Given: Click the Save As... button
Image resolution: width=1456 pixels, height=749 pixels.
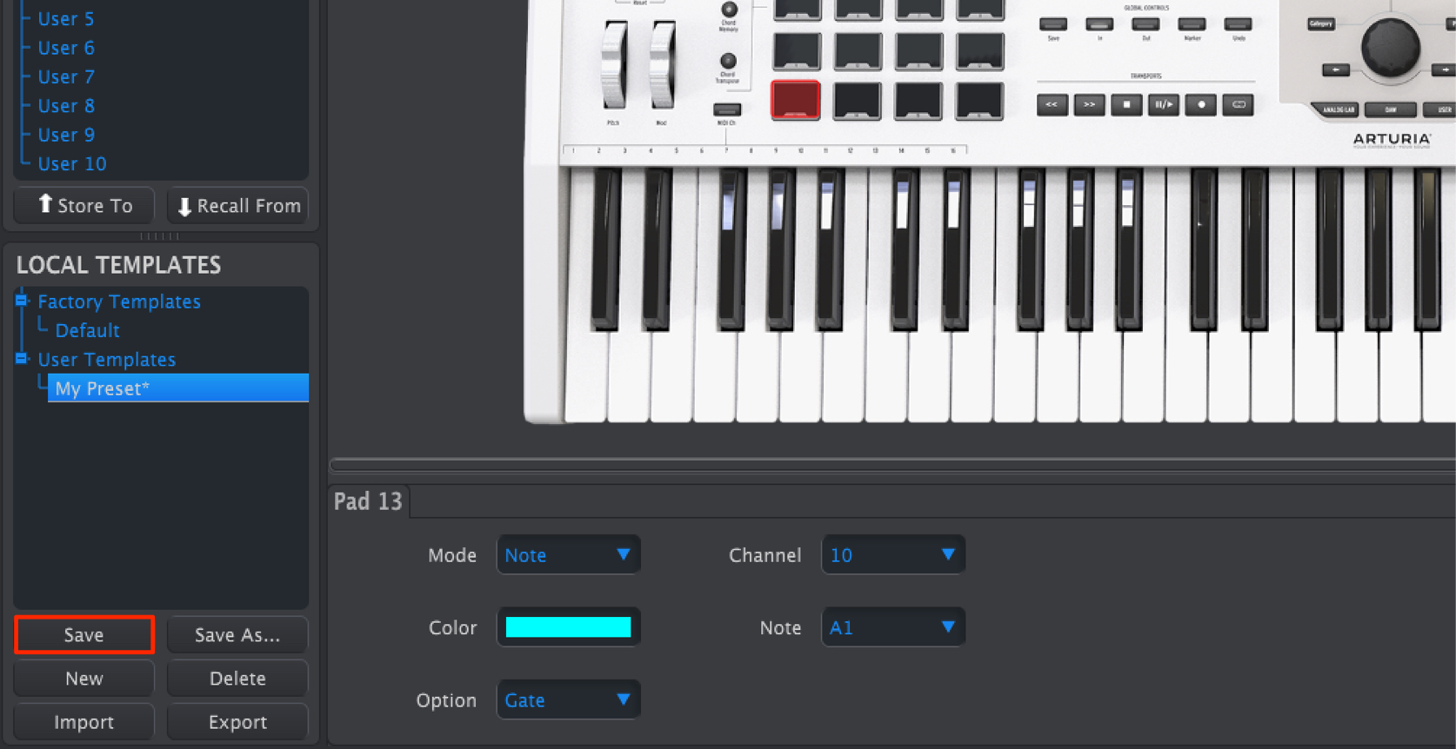Looking at the screenshot, I should pos(237,634).
